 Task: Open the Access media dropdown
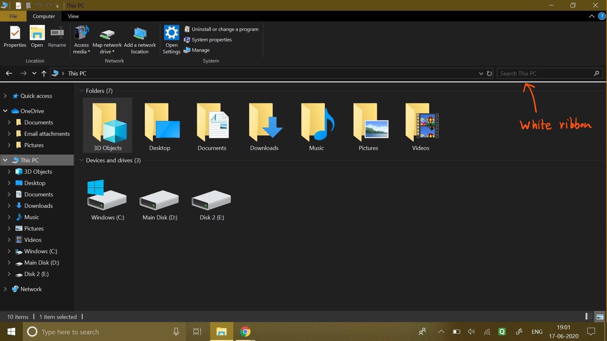(x=82, y=40)
